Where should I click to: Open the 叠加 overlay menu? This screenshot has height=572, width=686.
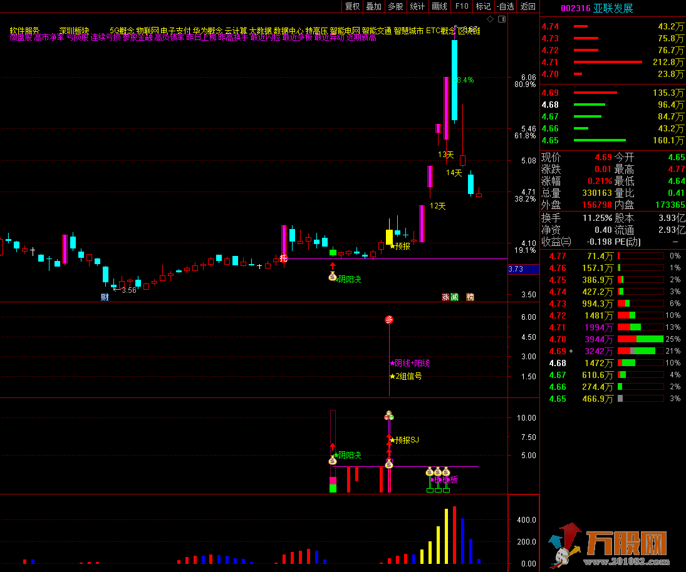373,6
